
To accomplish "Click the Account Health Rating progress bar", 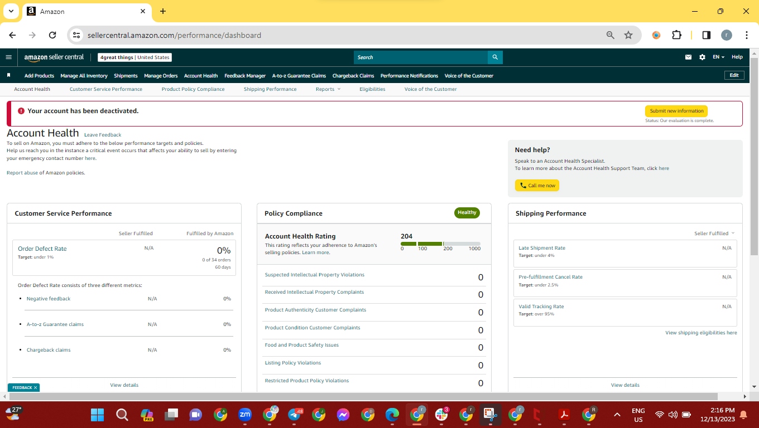I will [x=440, y=244].
